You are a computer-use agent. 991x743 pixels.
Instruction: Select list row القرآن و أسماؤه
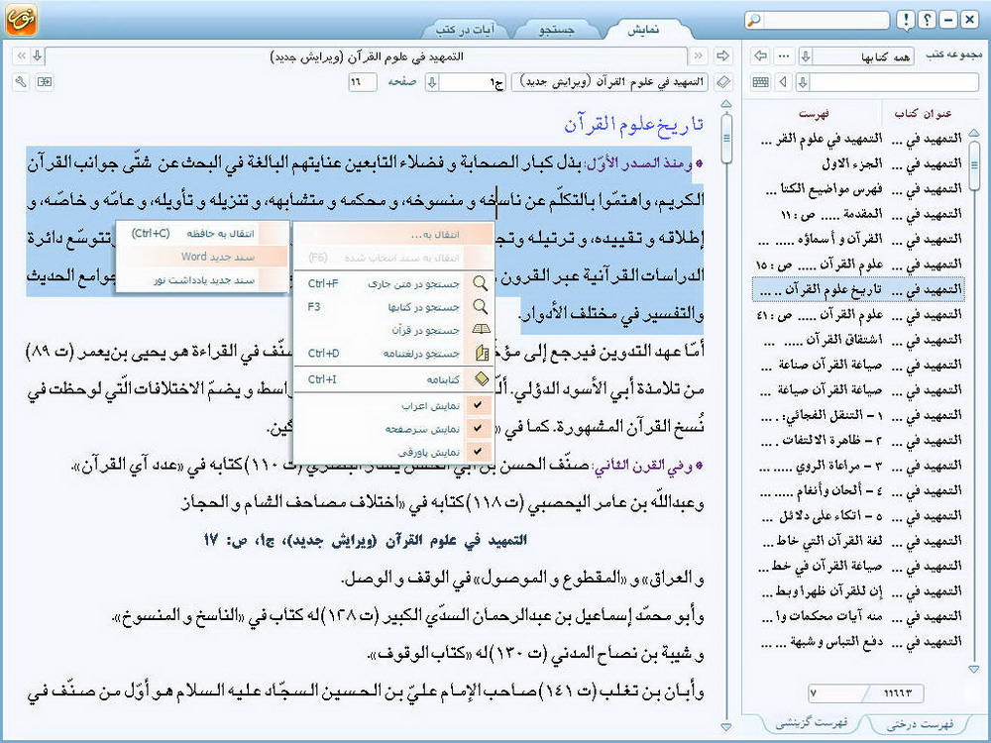point(858,240)
